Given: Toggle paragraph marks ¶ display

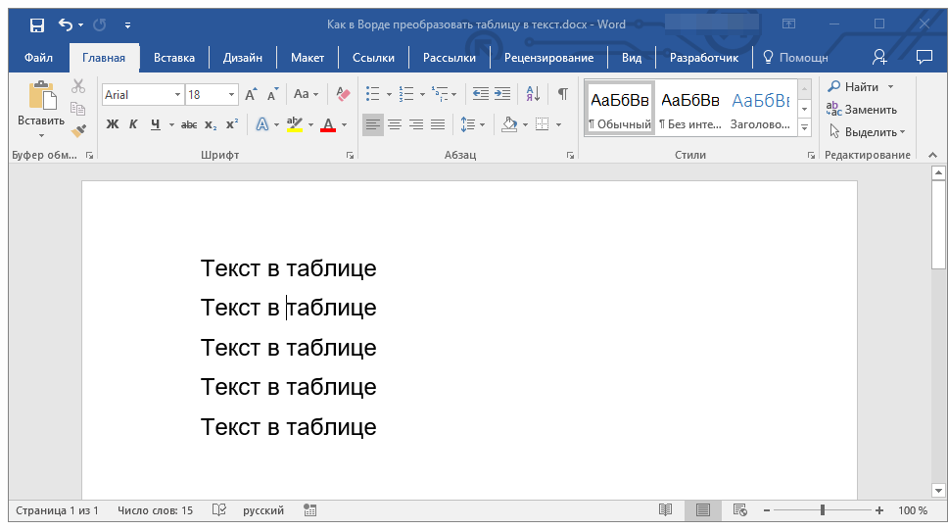Looking at the screenshot, I should 563,94.
